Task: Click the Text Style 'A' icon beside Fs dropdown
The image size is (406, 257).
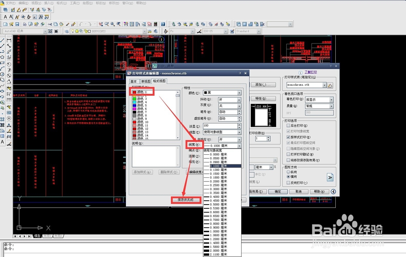Action: point(166,31)
